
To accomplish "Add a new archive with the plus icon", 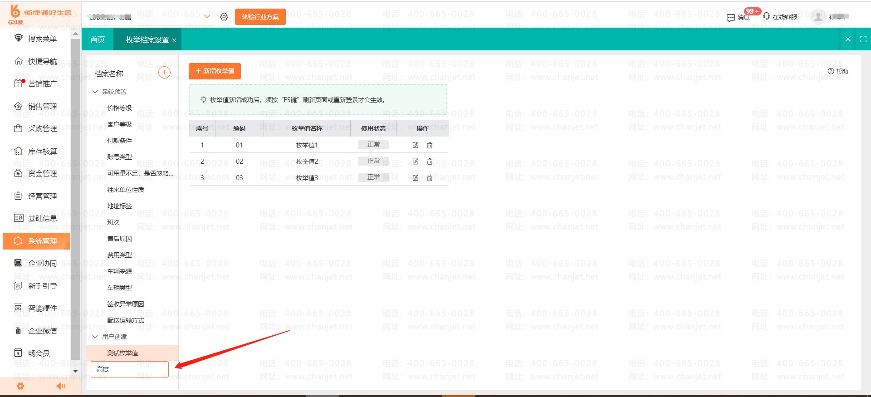I will [x=164, y=72].
